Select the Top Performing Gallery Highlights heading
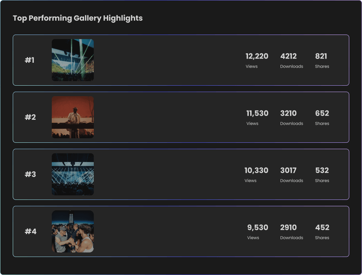 click(x=78, y=18)
